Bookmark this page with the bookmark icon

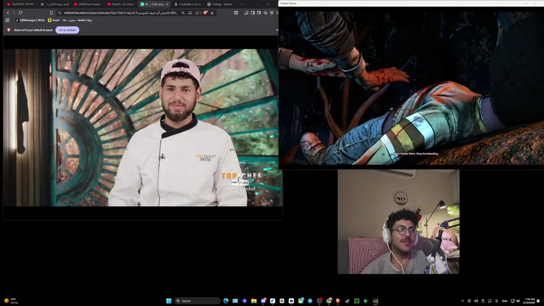51,13
